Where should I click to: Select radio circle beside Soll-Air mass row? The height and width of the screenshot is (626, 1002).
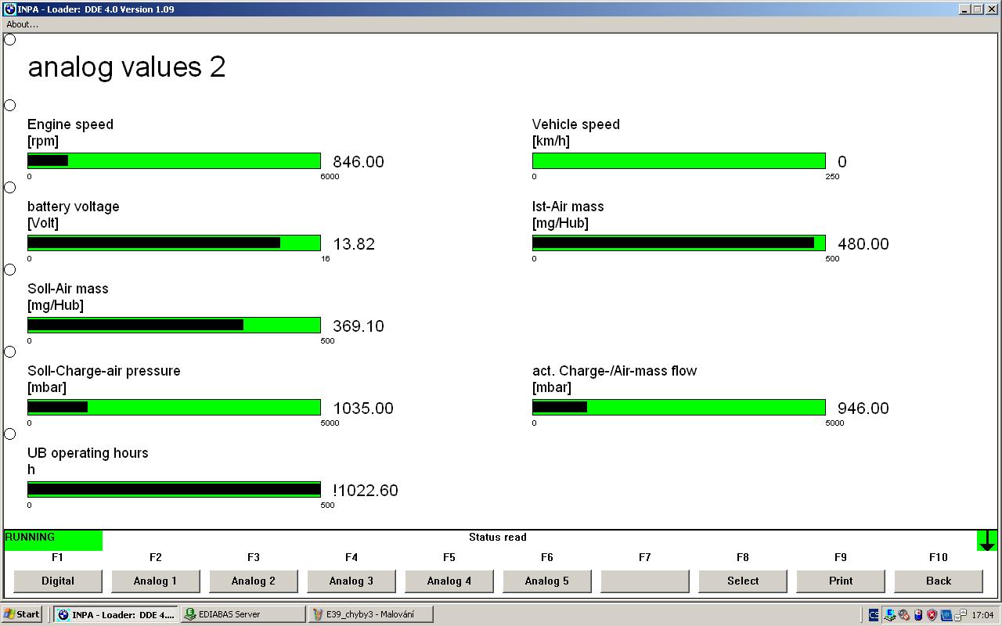pos(10,270)
